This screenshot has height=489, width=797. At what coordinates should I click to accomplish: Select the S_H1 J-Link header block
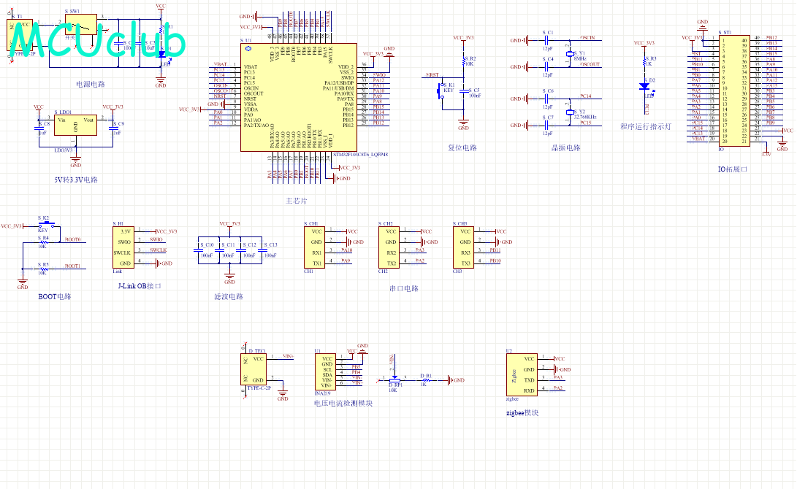(x=123, y=247)
